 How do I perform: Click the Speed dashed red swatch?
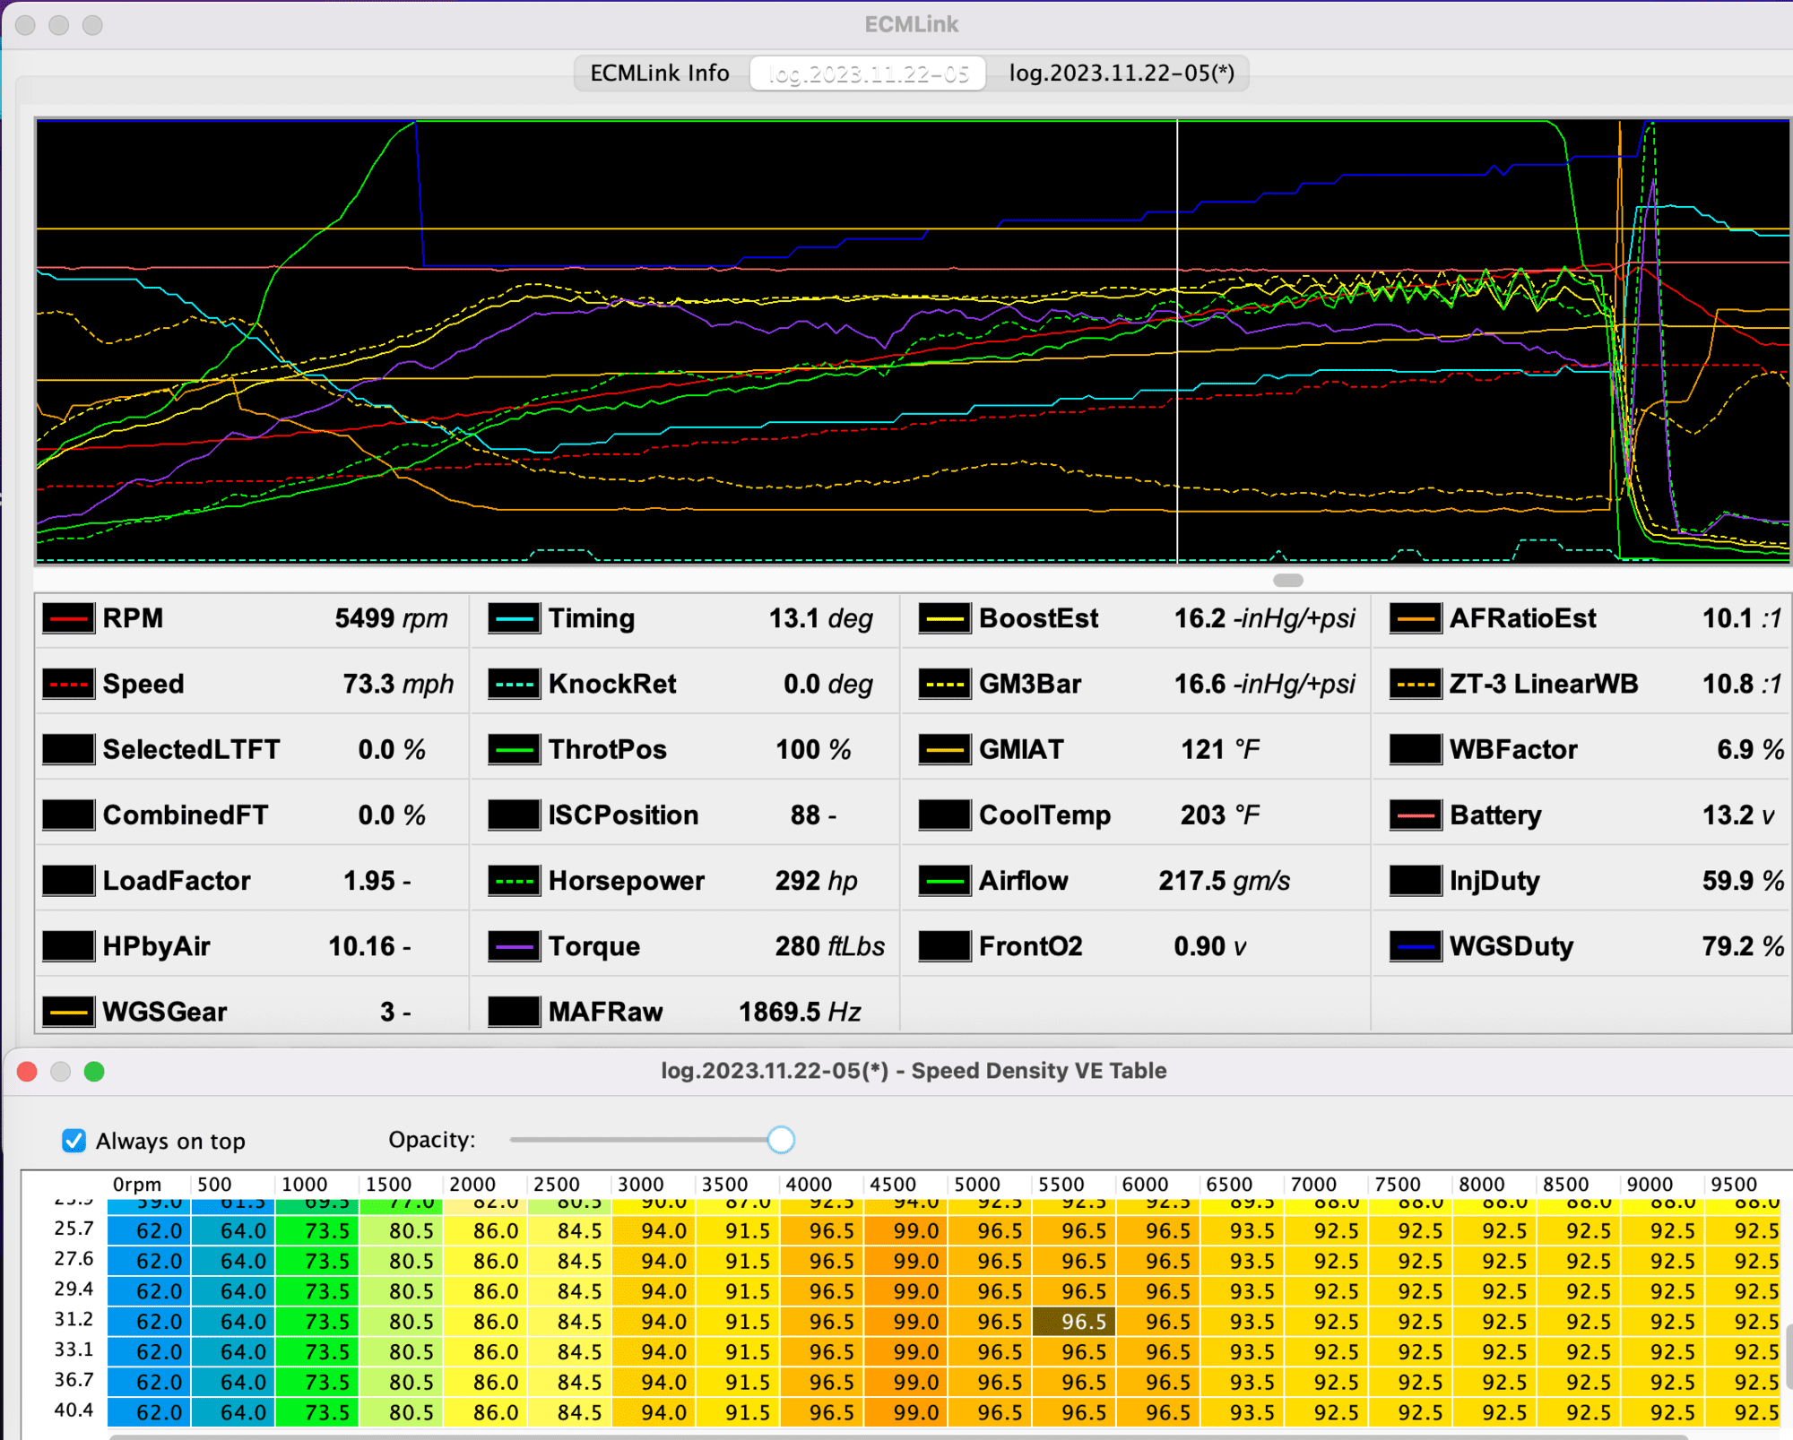[x=68, y=684]
